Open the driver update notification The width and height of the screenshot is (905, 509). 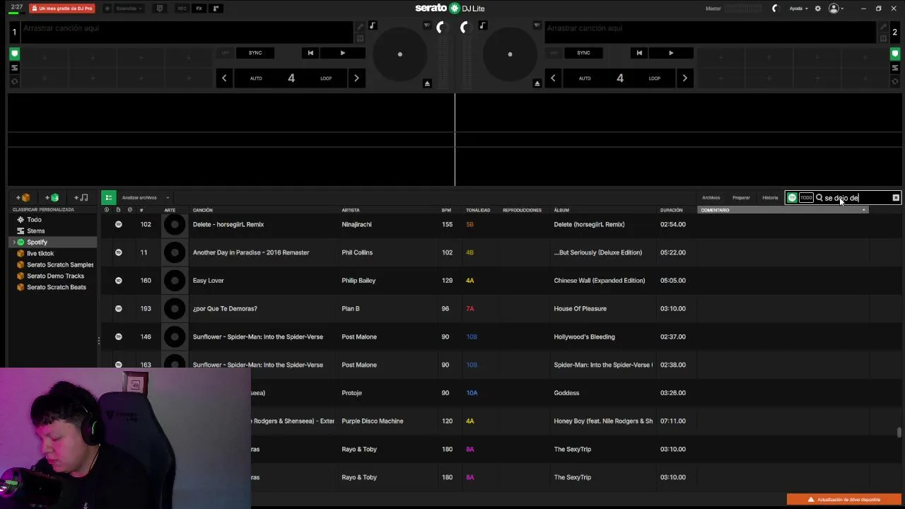pyautogui.click(x=844, y=499)
